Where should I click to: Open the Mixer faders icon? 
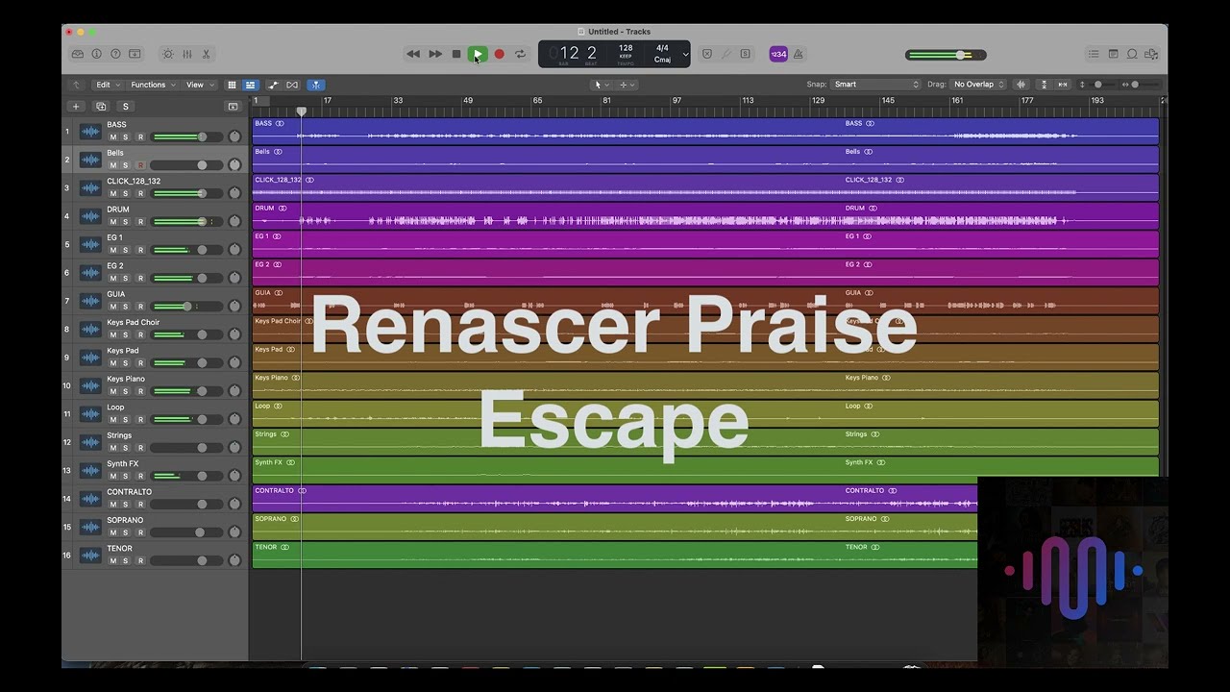(187, 54)
